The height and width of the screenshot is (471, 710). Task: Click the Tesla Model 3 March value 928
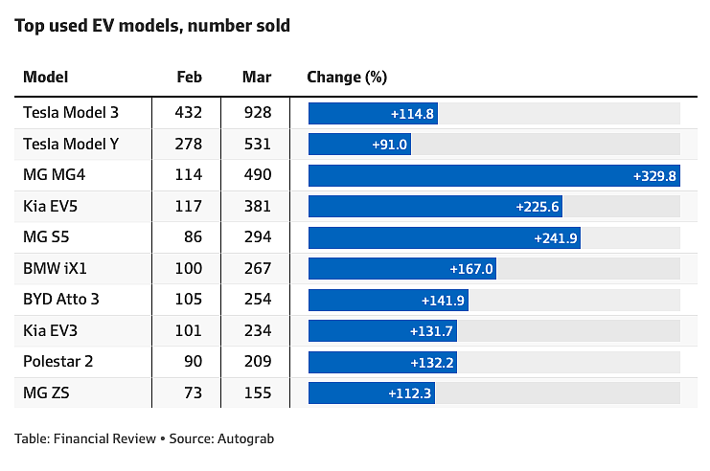tap(257, 112)
